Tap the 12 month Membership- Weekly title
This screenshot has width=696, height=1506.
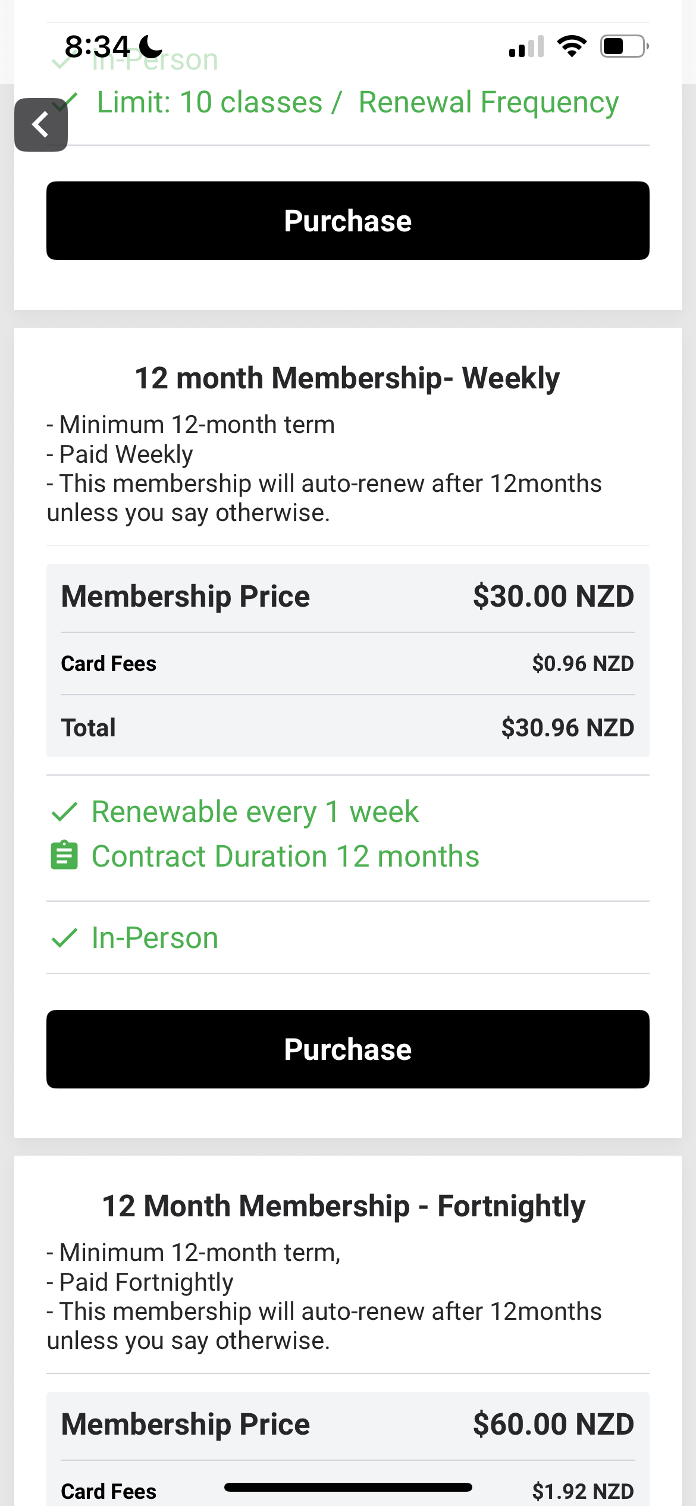click(348, 378)
